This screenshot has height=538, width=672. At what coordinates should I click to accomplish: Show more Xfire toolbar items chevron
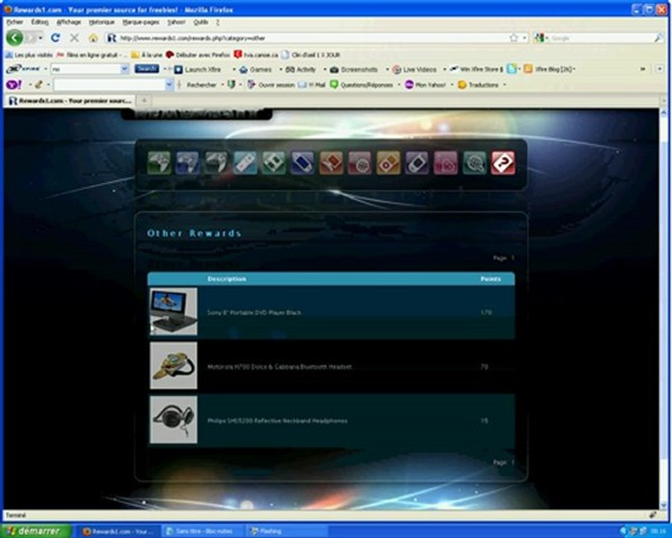[x=643, y=69]
